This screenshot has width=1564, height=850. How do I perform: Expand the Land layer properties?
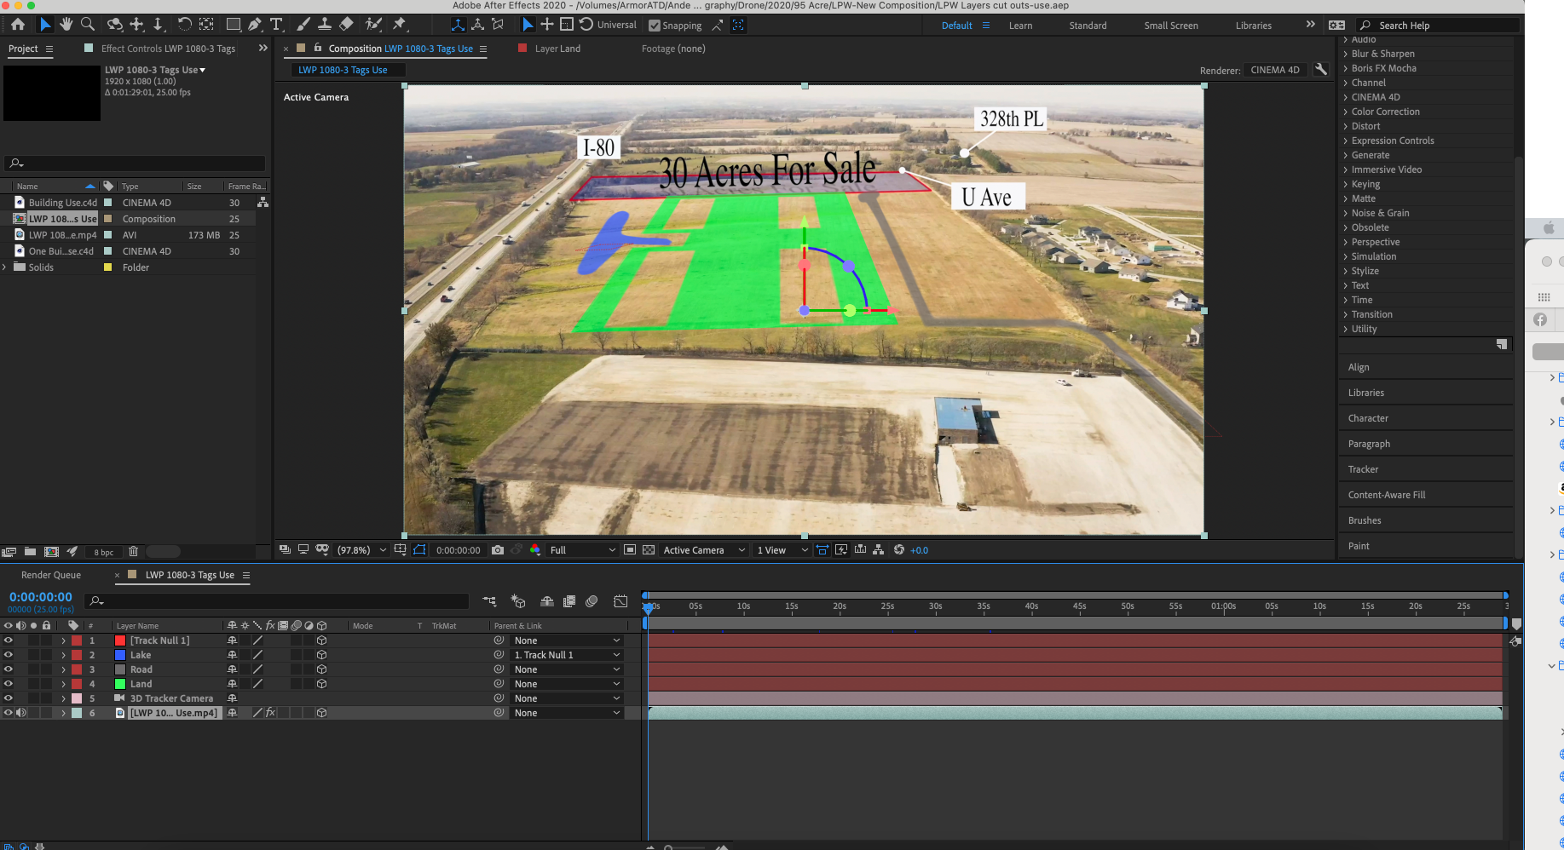click(x=63, y=683)
